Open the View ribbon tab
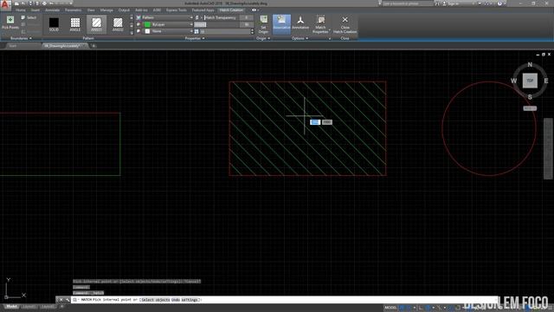554x312 pixels. point(91,10)
